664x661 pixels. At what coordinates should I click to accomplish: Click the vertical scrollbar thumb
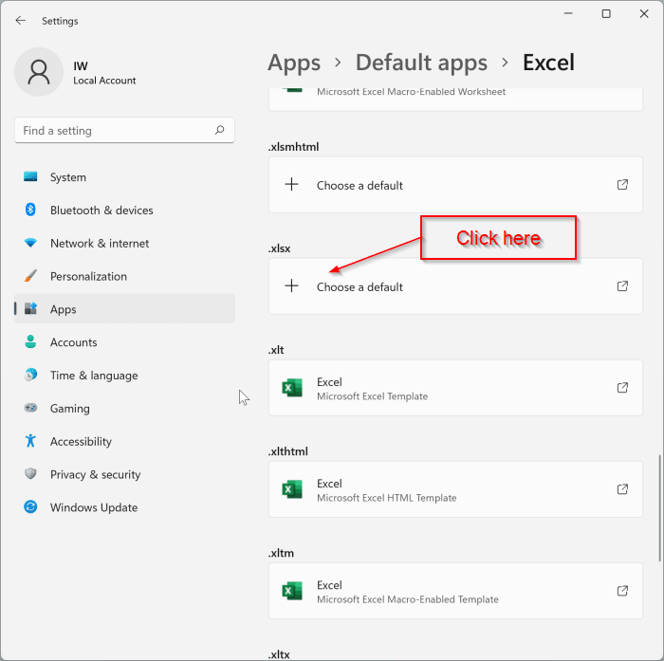point(659,507)
